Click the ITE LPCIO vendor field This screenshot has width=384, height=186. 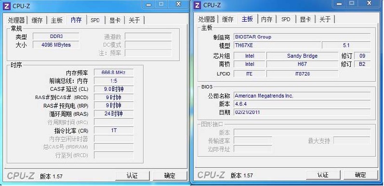[x=249, y=74]
